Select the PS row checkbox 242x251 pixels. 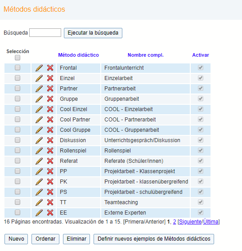18,192
